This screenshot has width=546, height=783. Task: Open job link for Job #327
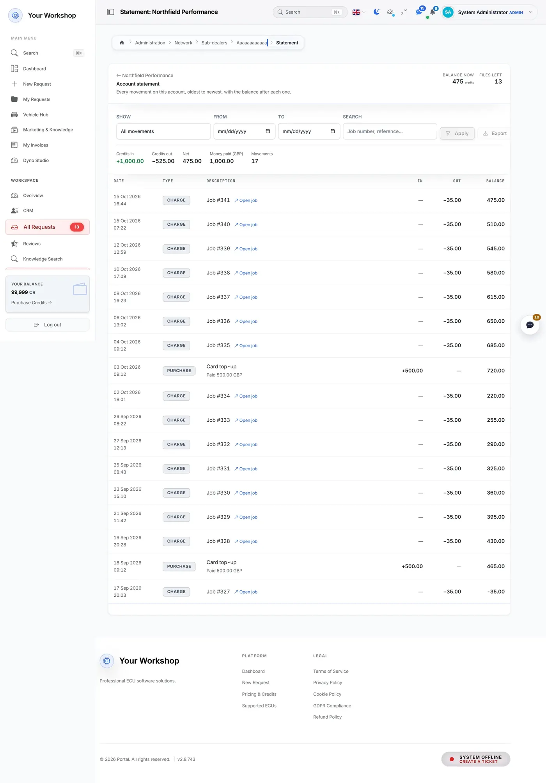(246, 592)
